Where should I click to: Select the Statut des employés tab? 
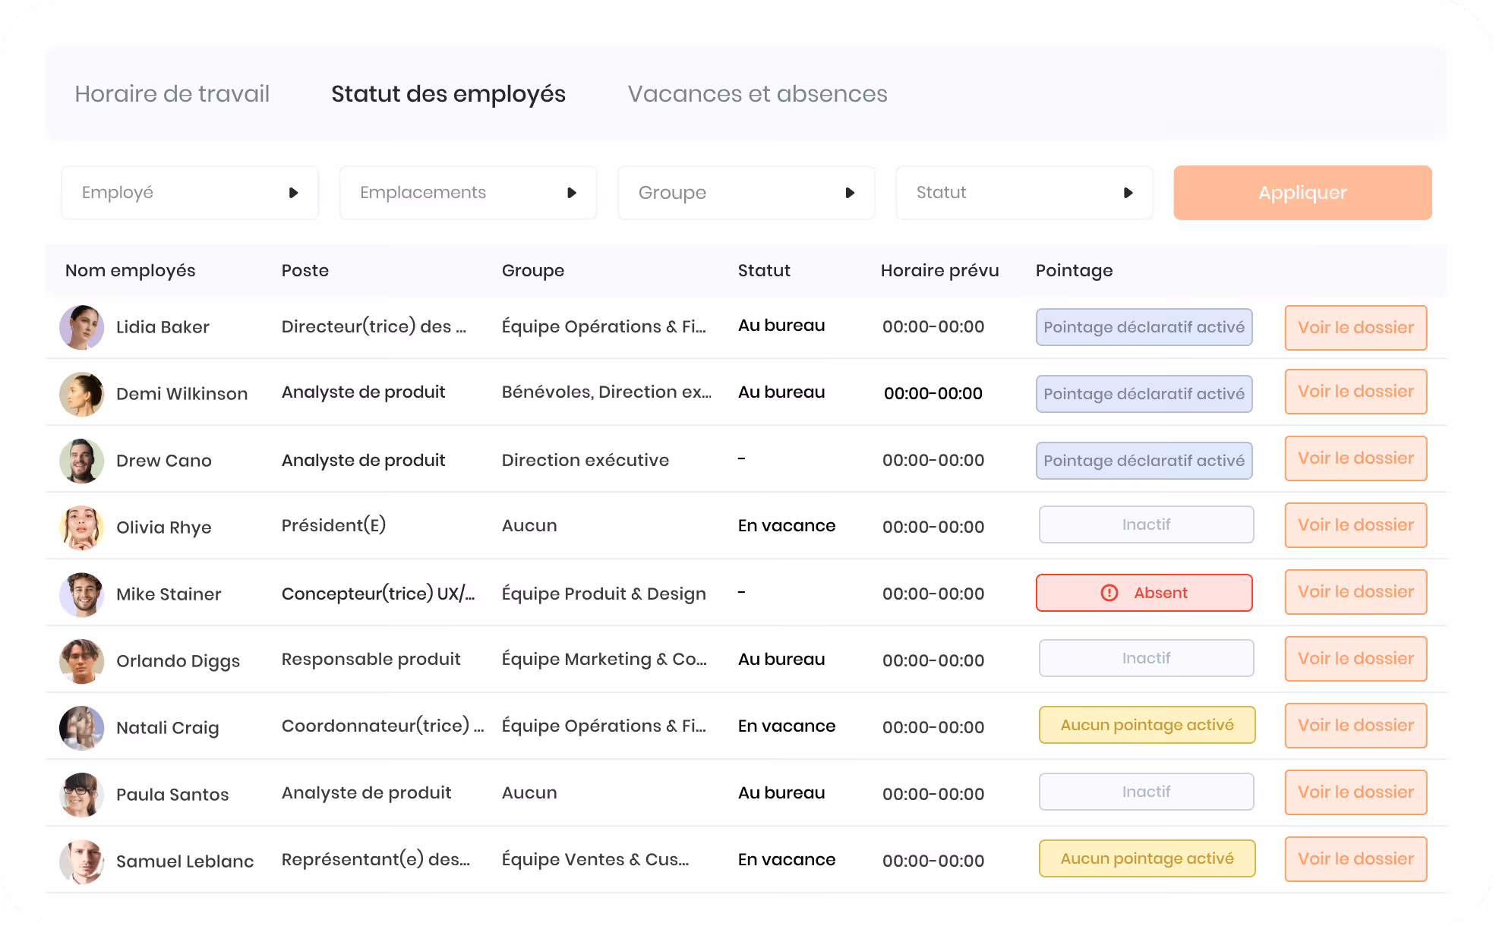448,93
